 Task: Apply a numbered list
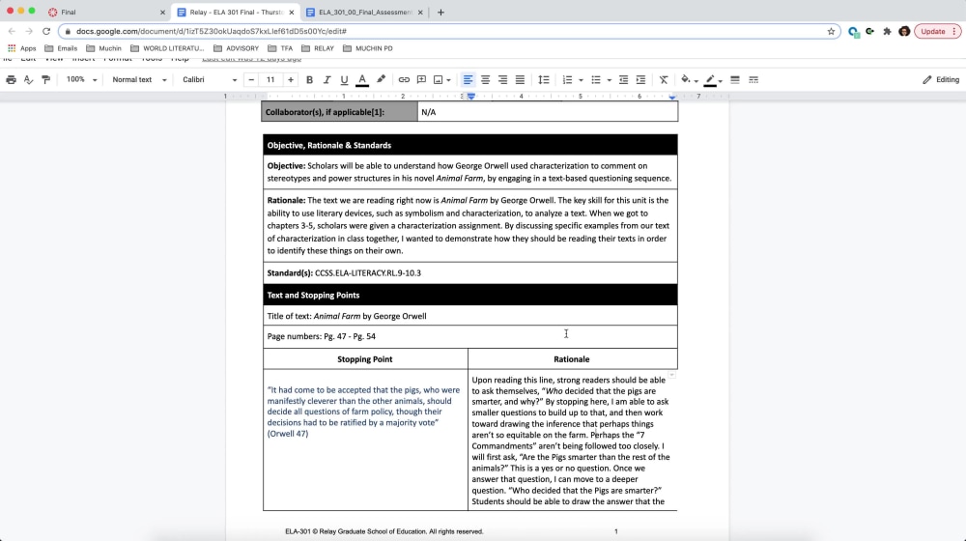(x=567, y=79)
